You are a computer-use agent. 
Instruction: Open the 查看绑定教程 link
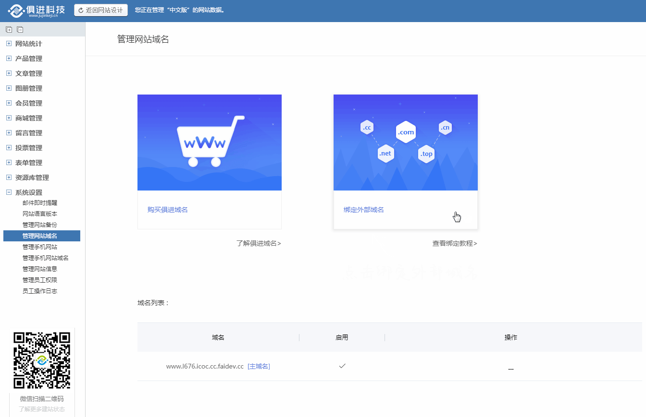coord(455,243)
